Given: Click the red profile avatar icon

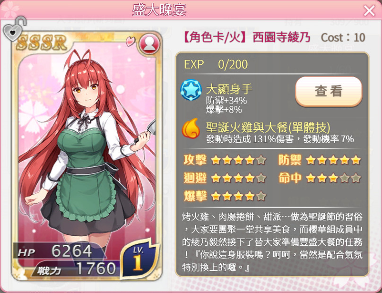Looking at the screenshot, I should (149, 44).
